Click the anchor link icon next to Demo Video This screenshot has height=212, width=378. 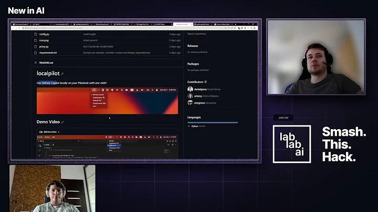[x=62, y=122]
